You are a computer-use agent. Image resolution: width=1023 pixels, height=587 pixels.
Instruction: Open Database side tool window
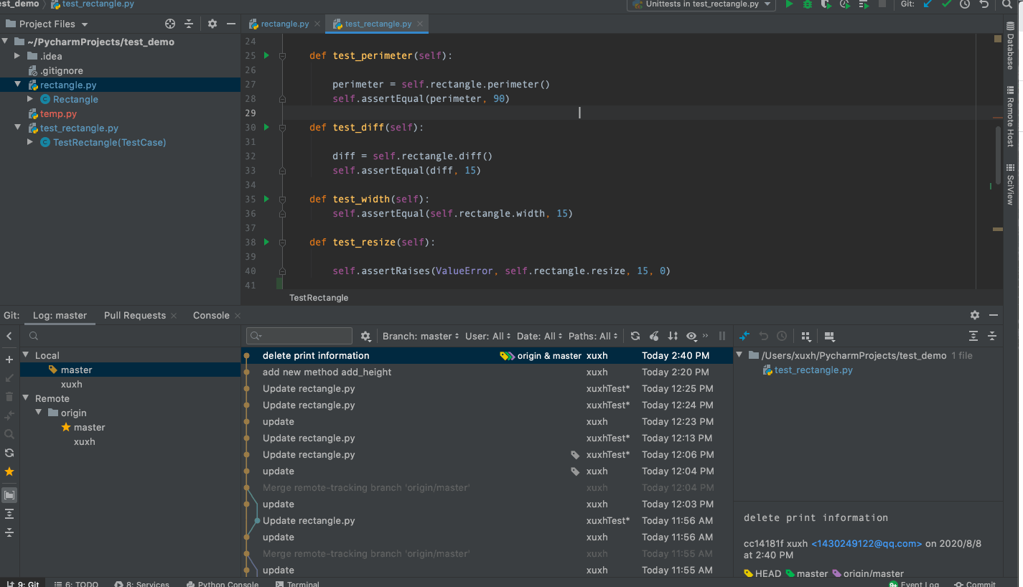[x=1010, y=46]
